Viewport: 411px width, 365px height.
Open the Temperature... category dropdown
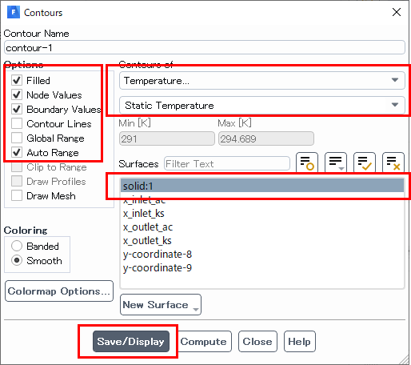(262, 80)
